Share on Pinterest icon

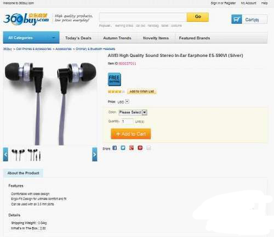pos(140,148)
